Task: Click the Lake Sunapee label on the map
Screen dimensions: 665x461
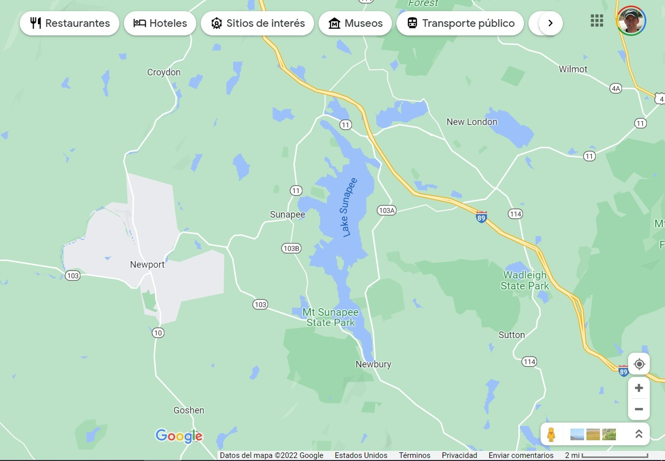Action: click(350, 207)
